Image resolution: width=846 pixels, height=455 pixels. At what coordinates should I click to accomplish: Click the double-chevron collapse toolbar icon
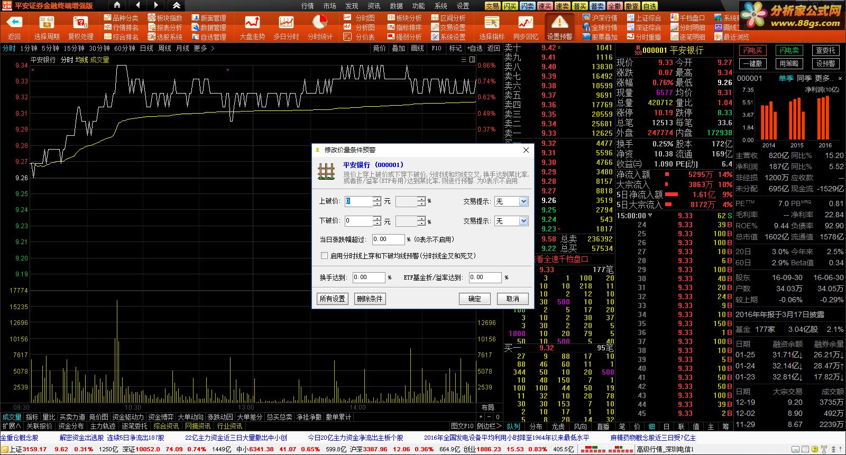177,5
